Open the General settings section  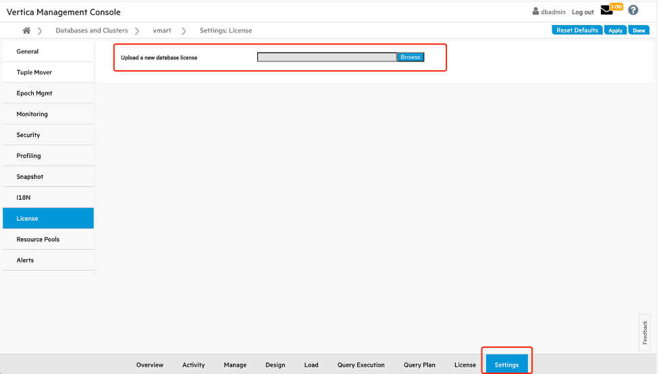pos(49,51)
